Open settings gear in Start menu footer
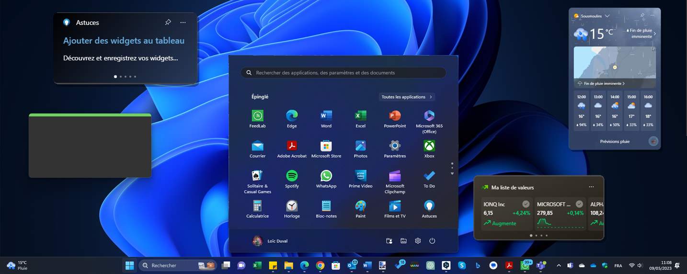This screenshot has height=274, width=687. pyautogui.click(x=418, y=241)
